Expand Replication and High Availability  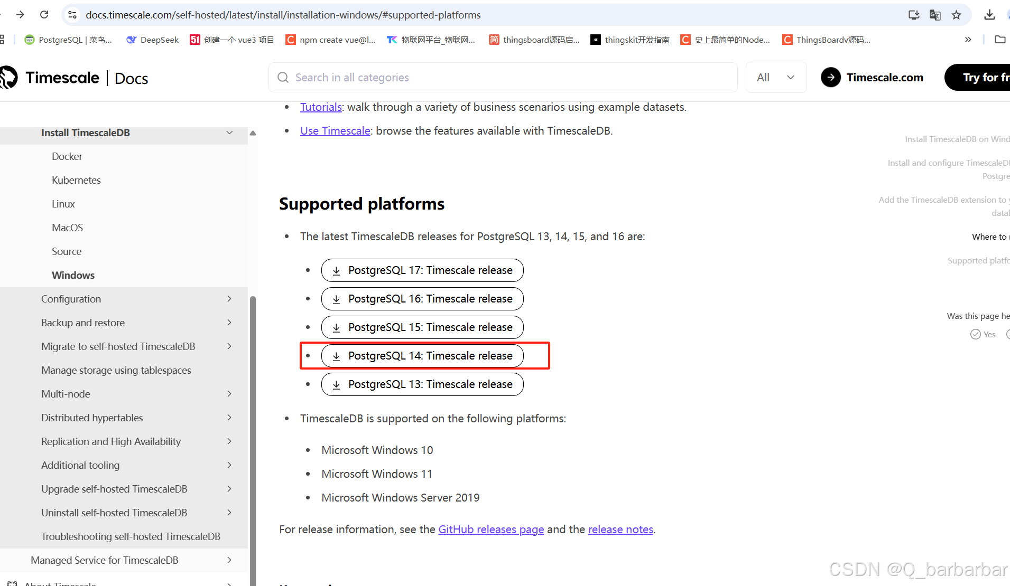(x=229, y=441)
